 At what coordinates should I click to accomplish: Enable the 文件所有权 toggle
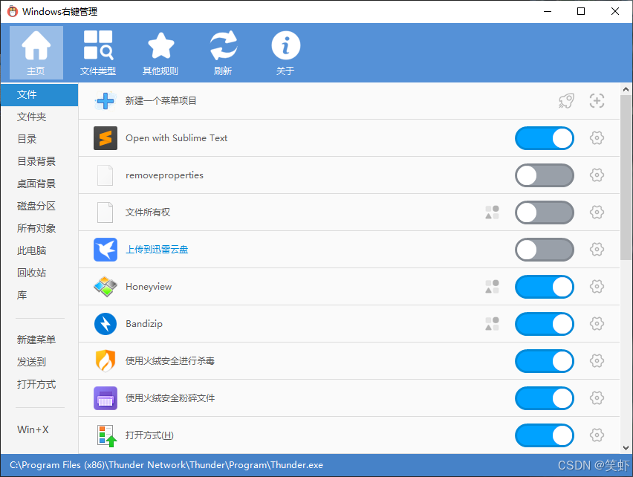pos(544,212)
